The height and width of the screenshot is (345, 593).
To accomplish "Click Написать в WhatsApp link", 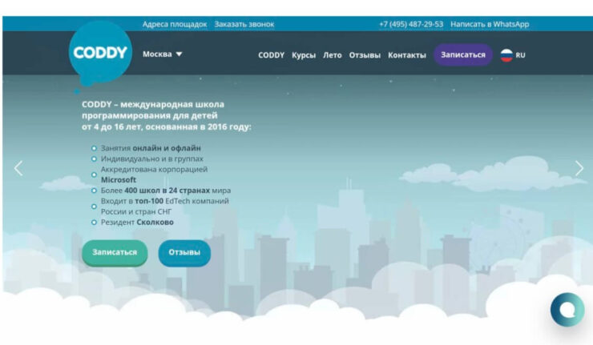I will (x=490, y=24).
